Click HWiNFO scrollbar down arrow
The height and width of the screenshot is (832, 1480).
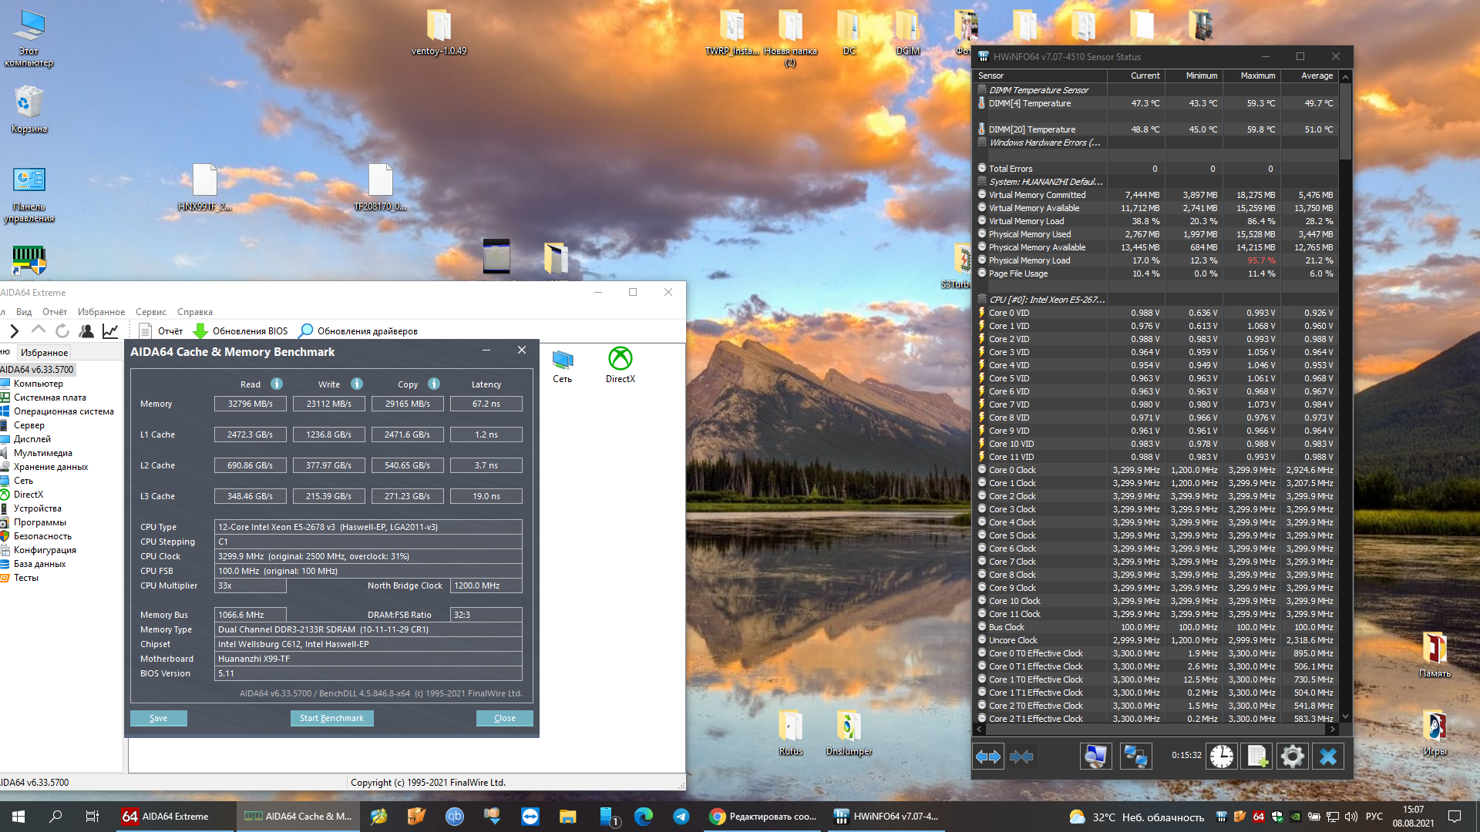pos(1345,716)
